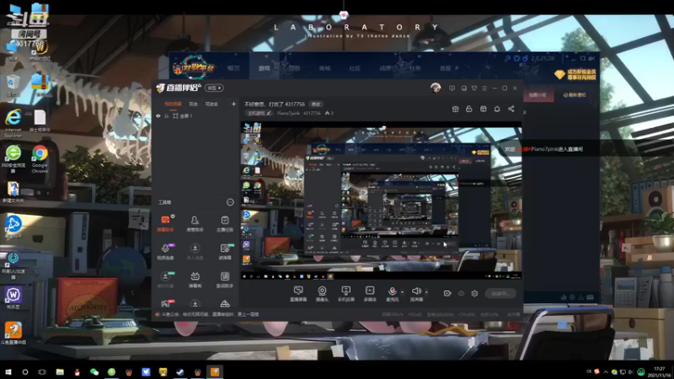Open the Windows Start menu

coord(8,371)
